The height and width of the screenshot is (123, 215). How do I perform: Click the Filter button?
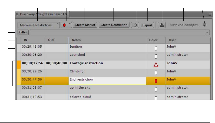(x=23, y=32)
